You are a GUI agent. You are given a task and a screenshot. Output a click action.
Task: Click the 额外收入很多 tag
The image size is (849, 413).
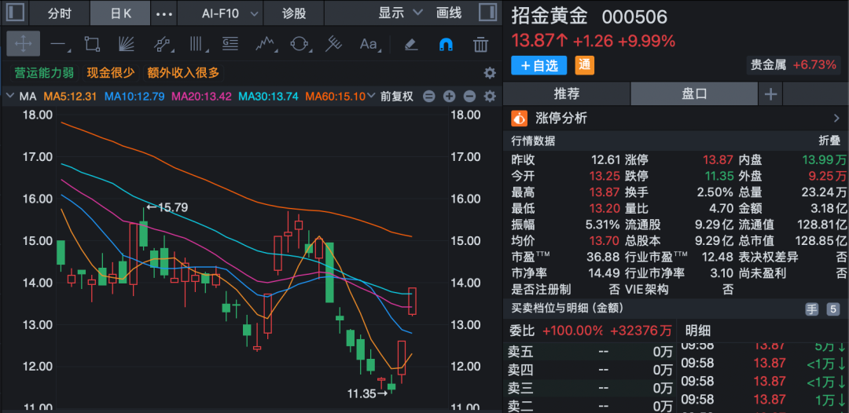pyautogui.click(x=183, y=73)
